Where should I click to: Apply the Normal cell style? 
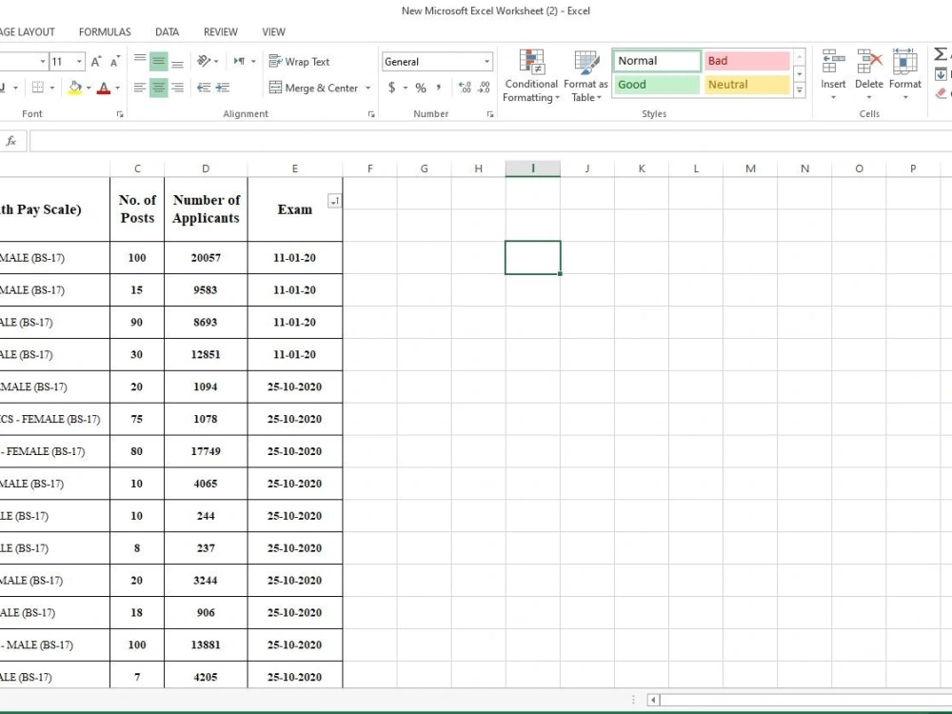click(x=657, y=61)
